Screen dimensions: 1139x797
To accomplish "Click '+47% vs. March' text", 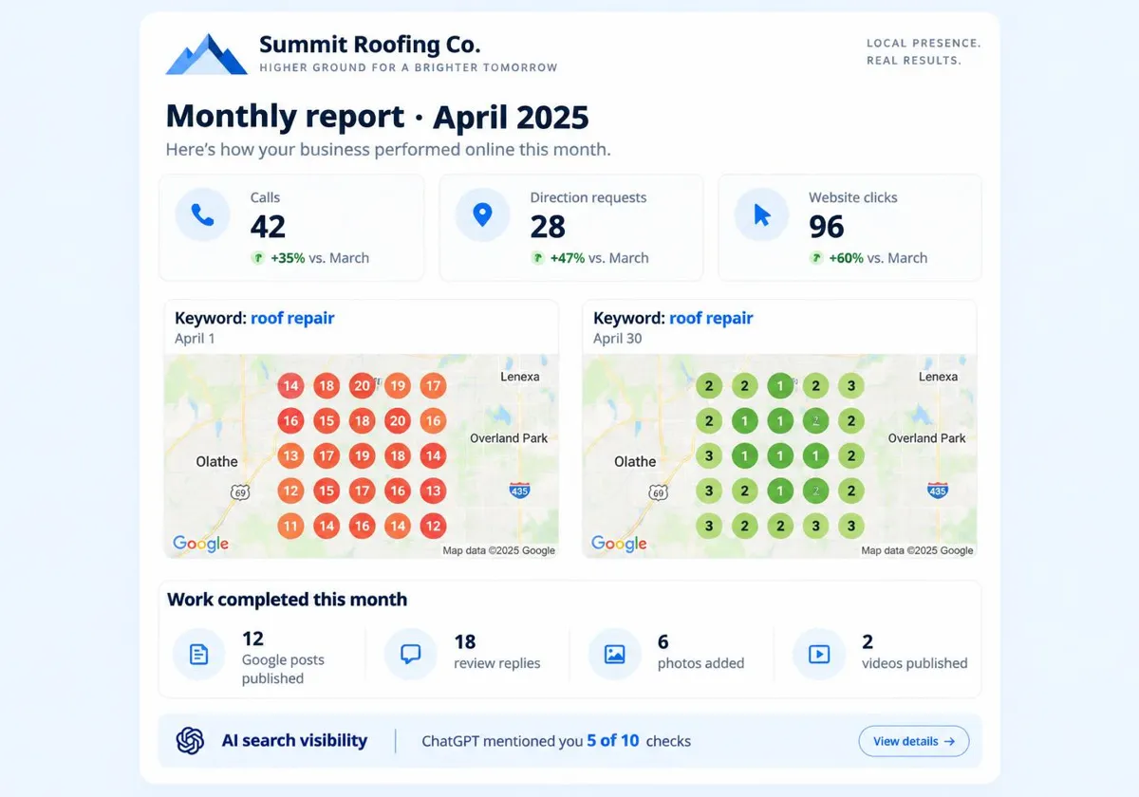I will 600,258.
